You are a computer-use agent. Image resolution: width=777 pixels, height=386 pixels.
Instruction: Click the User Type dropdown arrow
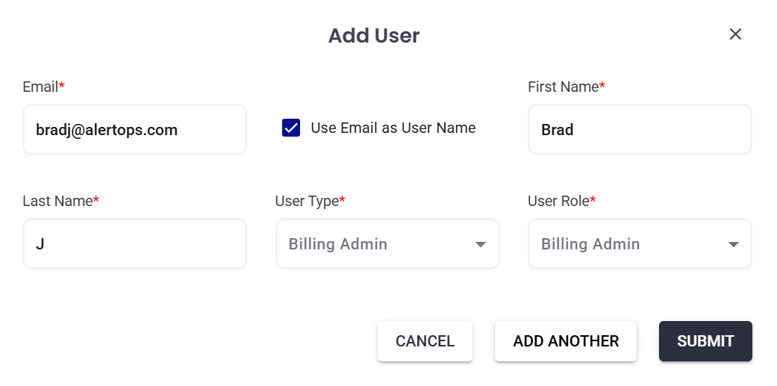(481, 245)
